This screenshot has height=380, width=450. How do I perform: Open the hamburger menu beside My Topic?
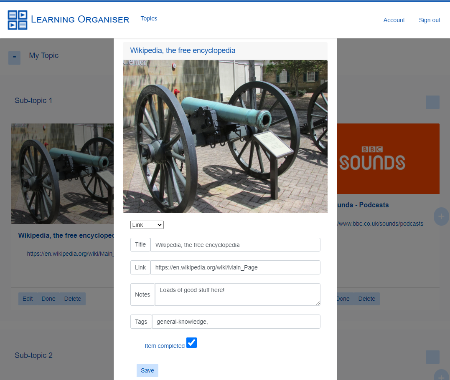(14, 58)
